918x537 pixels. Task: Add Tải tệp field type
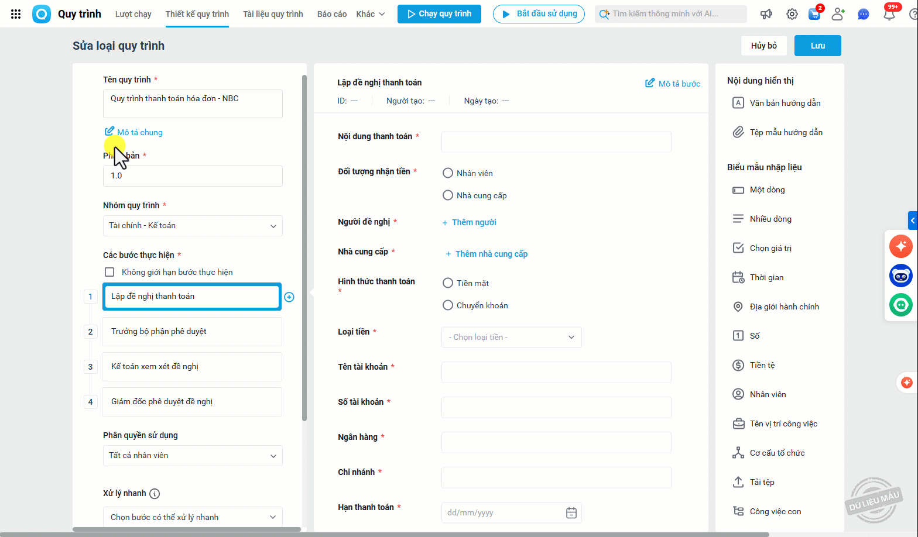[753, 482]
